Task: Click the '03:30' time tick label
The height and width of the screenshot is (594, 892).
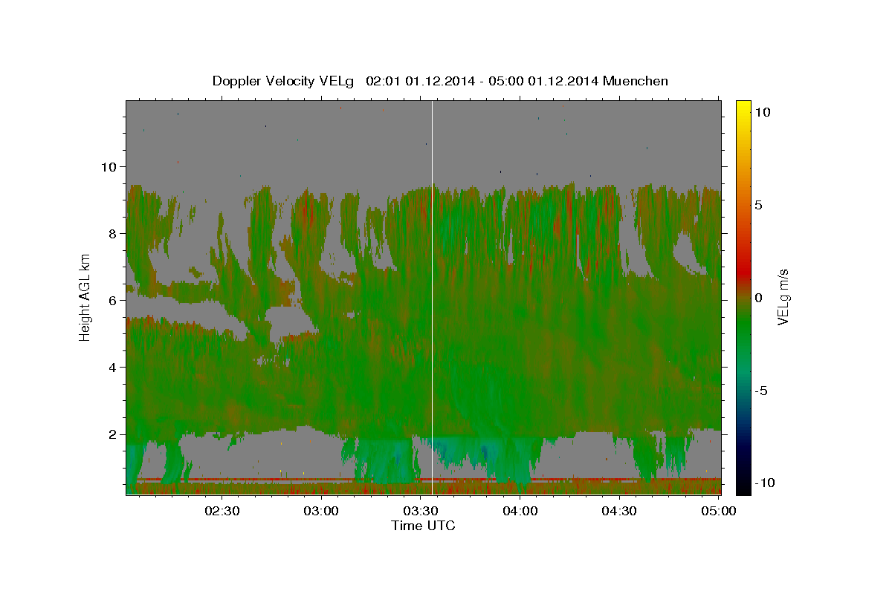Action: [421, 511]
